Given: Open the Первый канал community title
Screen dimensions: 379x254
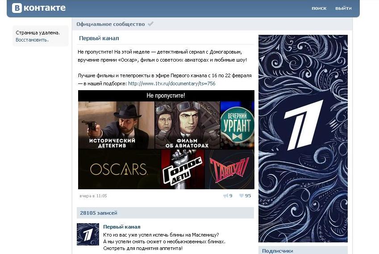Looking at the screenshot, I should (99, 38).
